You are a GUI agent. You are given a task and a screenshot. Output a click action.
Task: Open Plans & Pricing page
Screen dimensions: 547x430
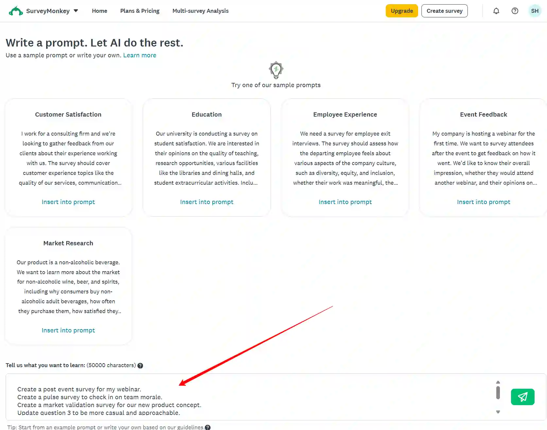coord(140,11)
